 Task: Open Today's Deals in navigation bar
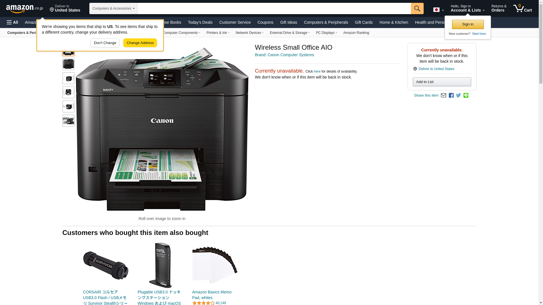200,22
